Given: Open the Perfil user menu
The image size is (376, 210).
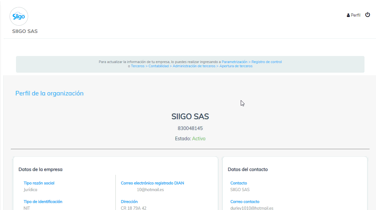Looking at the screenshot, I should click(x=354, y=15).
